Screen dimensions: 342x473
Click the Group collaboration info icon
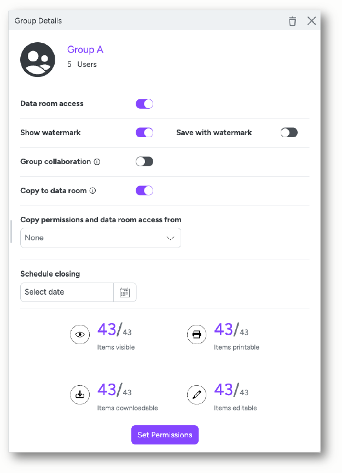(x=97, y=162)
